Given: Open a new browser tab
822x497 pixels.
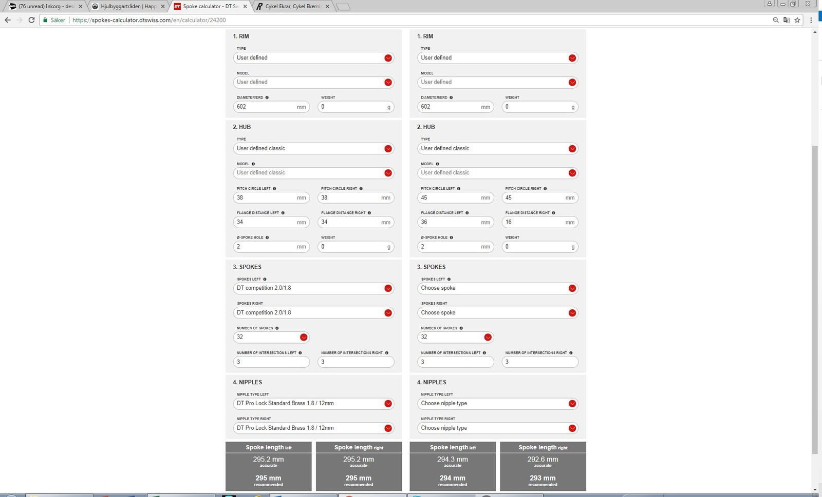Looking at the screenshot, I should 343,7.
